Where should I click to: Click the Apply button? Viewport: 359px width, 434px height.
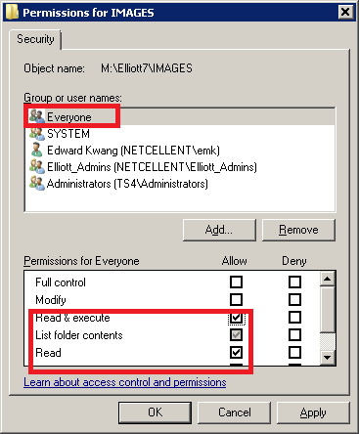(x=313, y=412)
